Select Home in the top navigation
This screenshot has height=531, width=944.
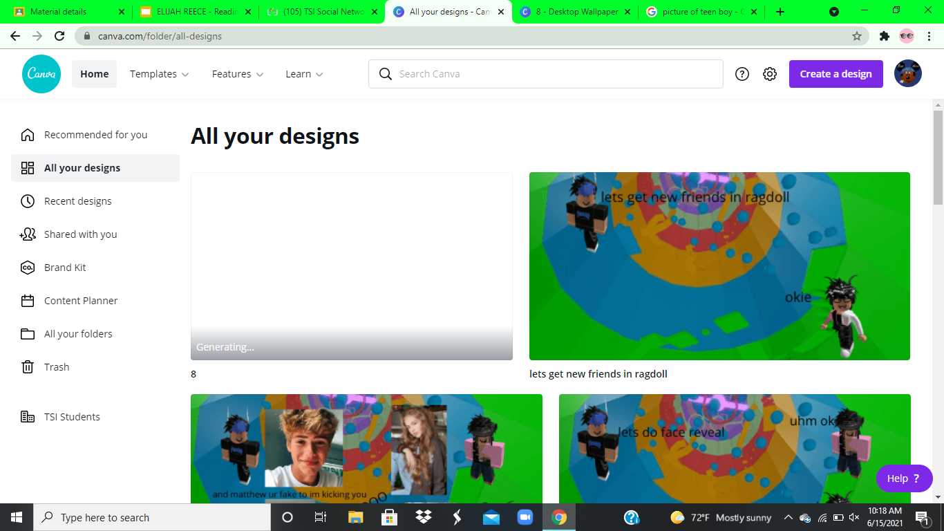[x=94, y=74]
